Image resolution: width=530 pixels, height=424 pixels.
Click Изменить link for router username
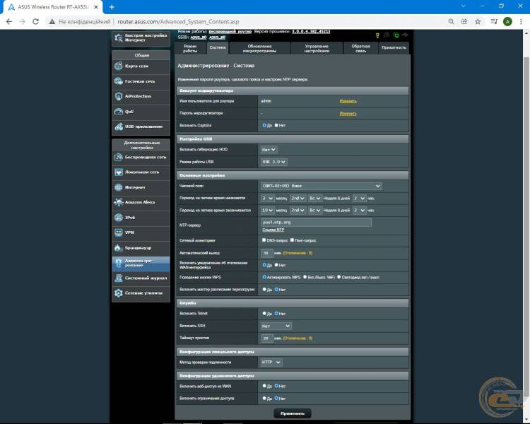tap(348, 101)
